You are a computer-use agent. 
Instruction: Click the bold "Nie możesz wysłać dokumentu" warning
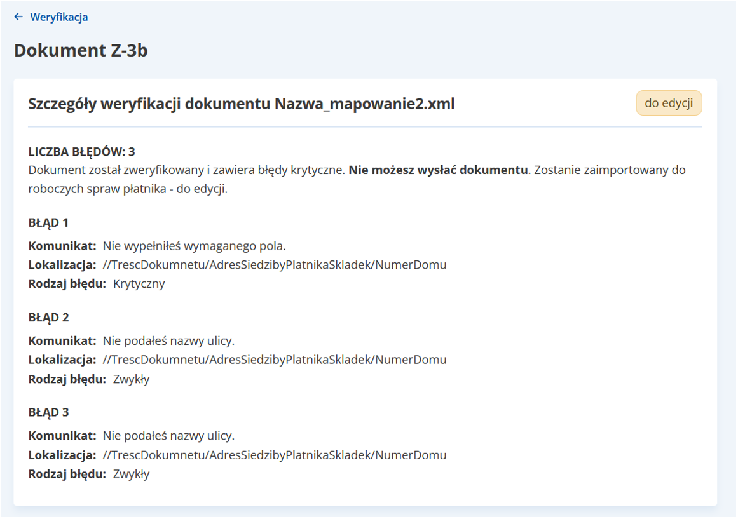(x=439, y=170)
